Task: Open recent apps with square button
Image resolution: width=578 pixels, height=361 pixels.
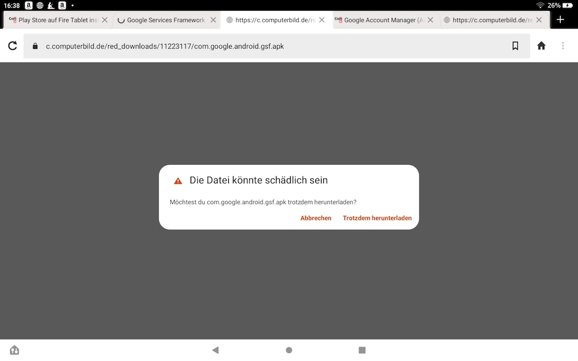Action: click(362, 350)
